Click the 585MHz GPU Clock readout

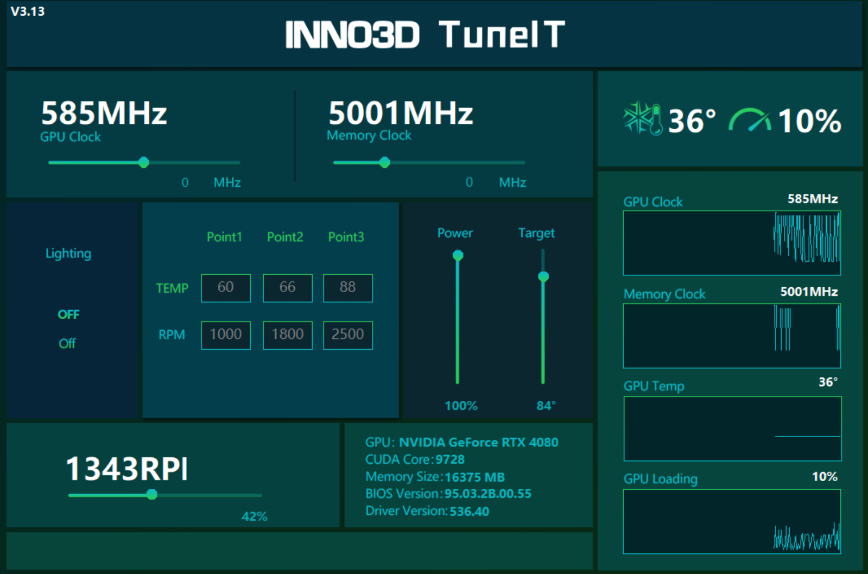104,113
